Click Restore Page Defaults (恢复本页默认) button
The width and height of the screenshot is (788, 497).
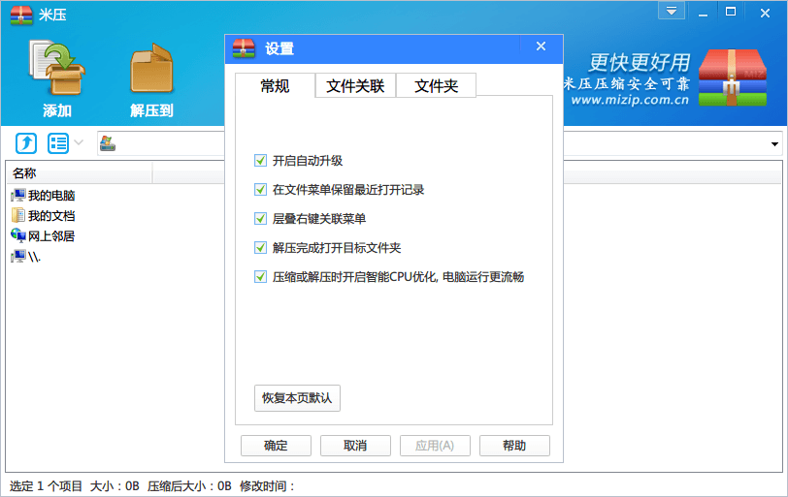[297, 398]
